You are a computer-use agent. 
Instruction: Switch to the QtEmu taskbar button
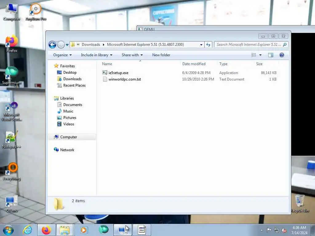click(123, 230)
